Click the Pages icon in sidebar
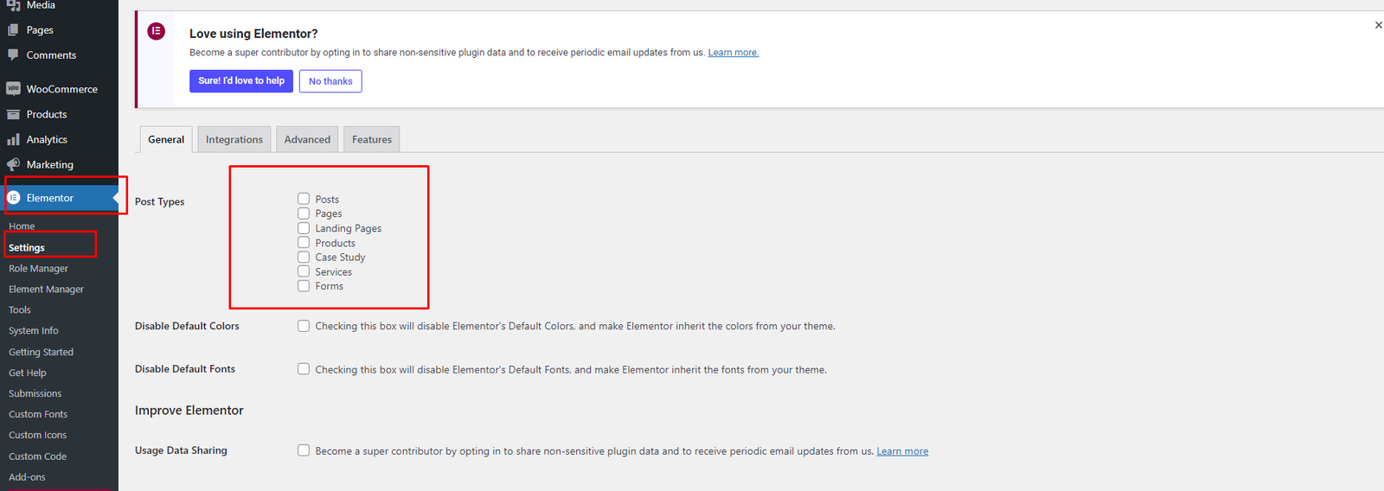Screen dimensions: 1384x491 click(x=13, y=29)
